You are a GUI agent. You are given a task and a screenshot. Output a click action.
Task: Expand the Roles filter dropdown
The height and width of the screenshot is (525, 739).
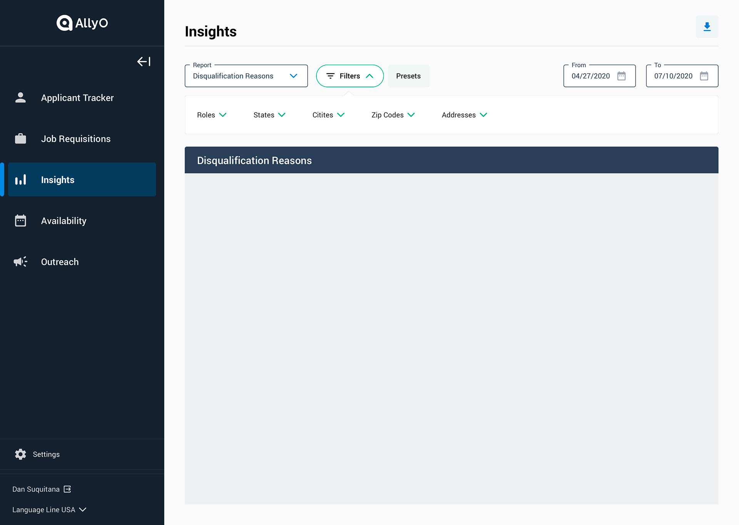pos(212,115)
